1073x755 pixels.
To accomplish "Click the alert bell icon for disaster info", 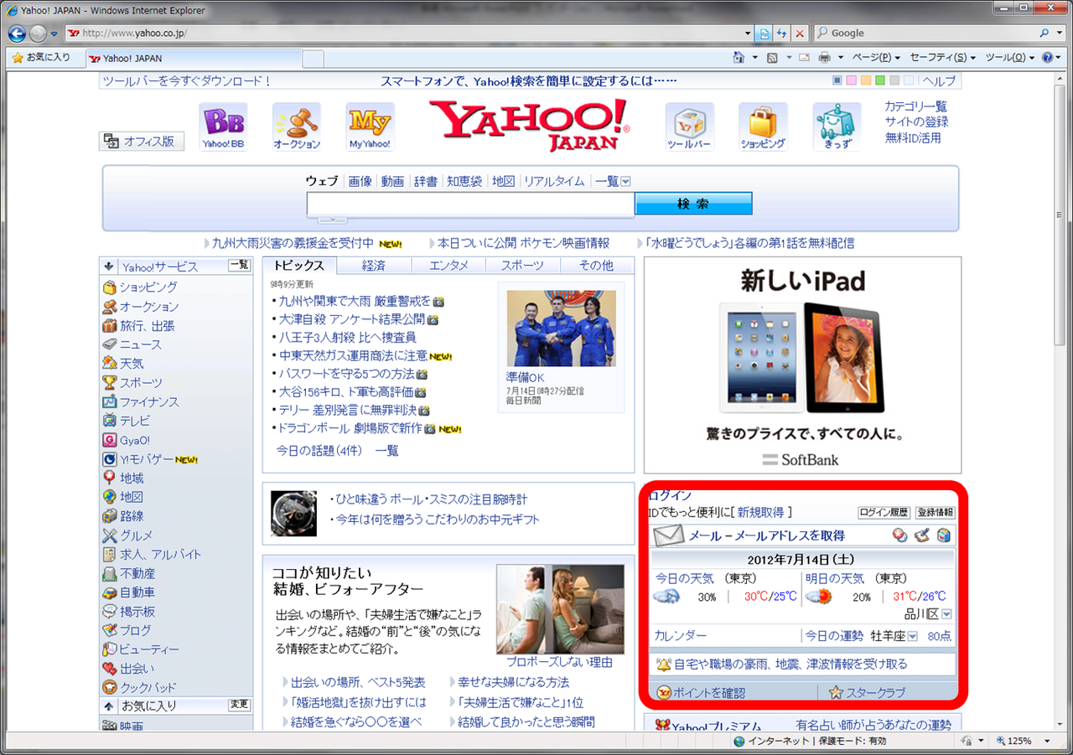I will tap(663, 665).
